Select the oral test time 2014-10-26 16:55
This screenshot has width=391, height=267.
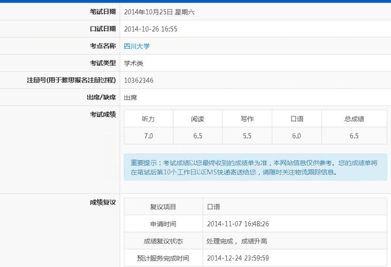pos(151,29)
